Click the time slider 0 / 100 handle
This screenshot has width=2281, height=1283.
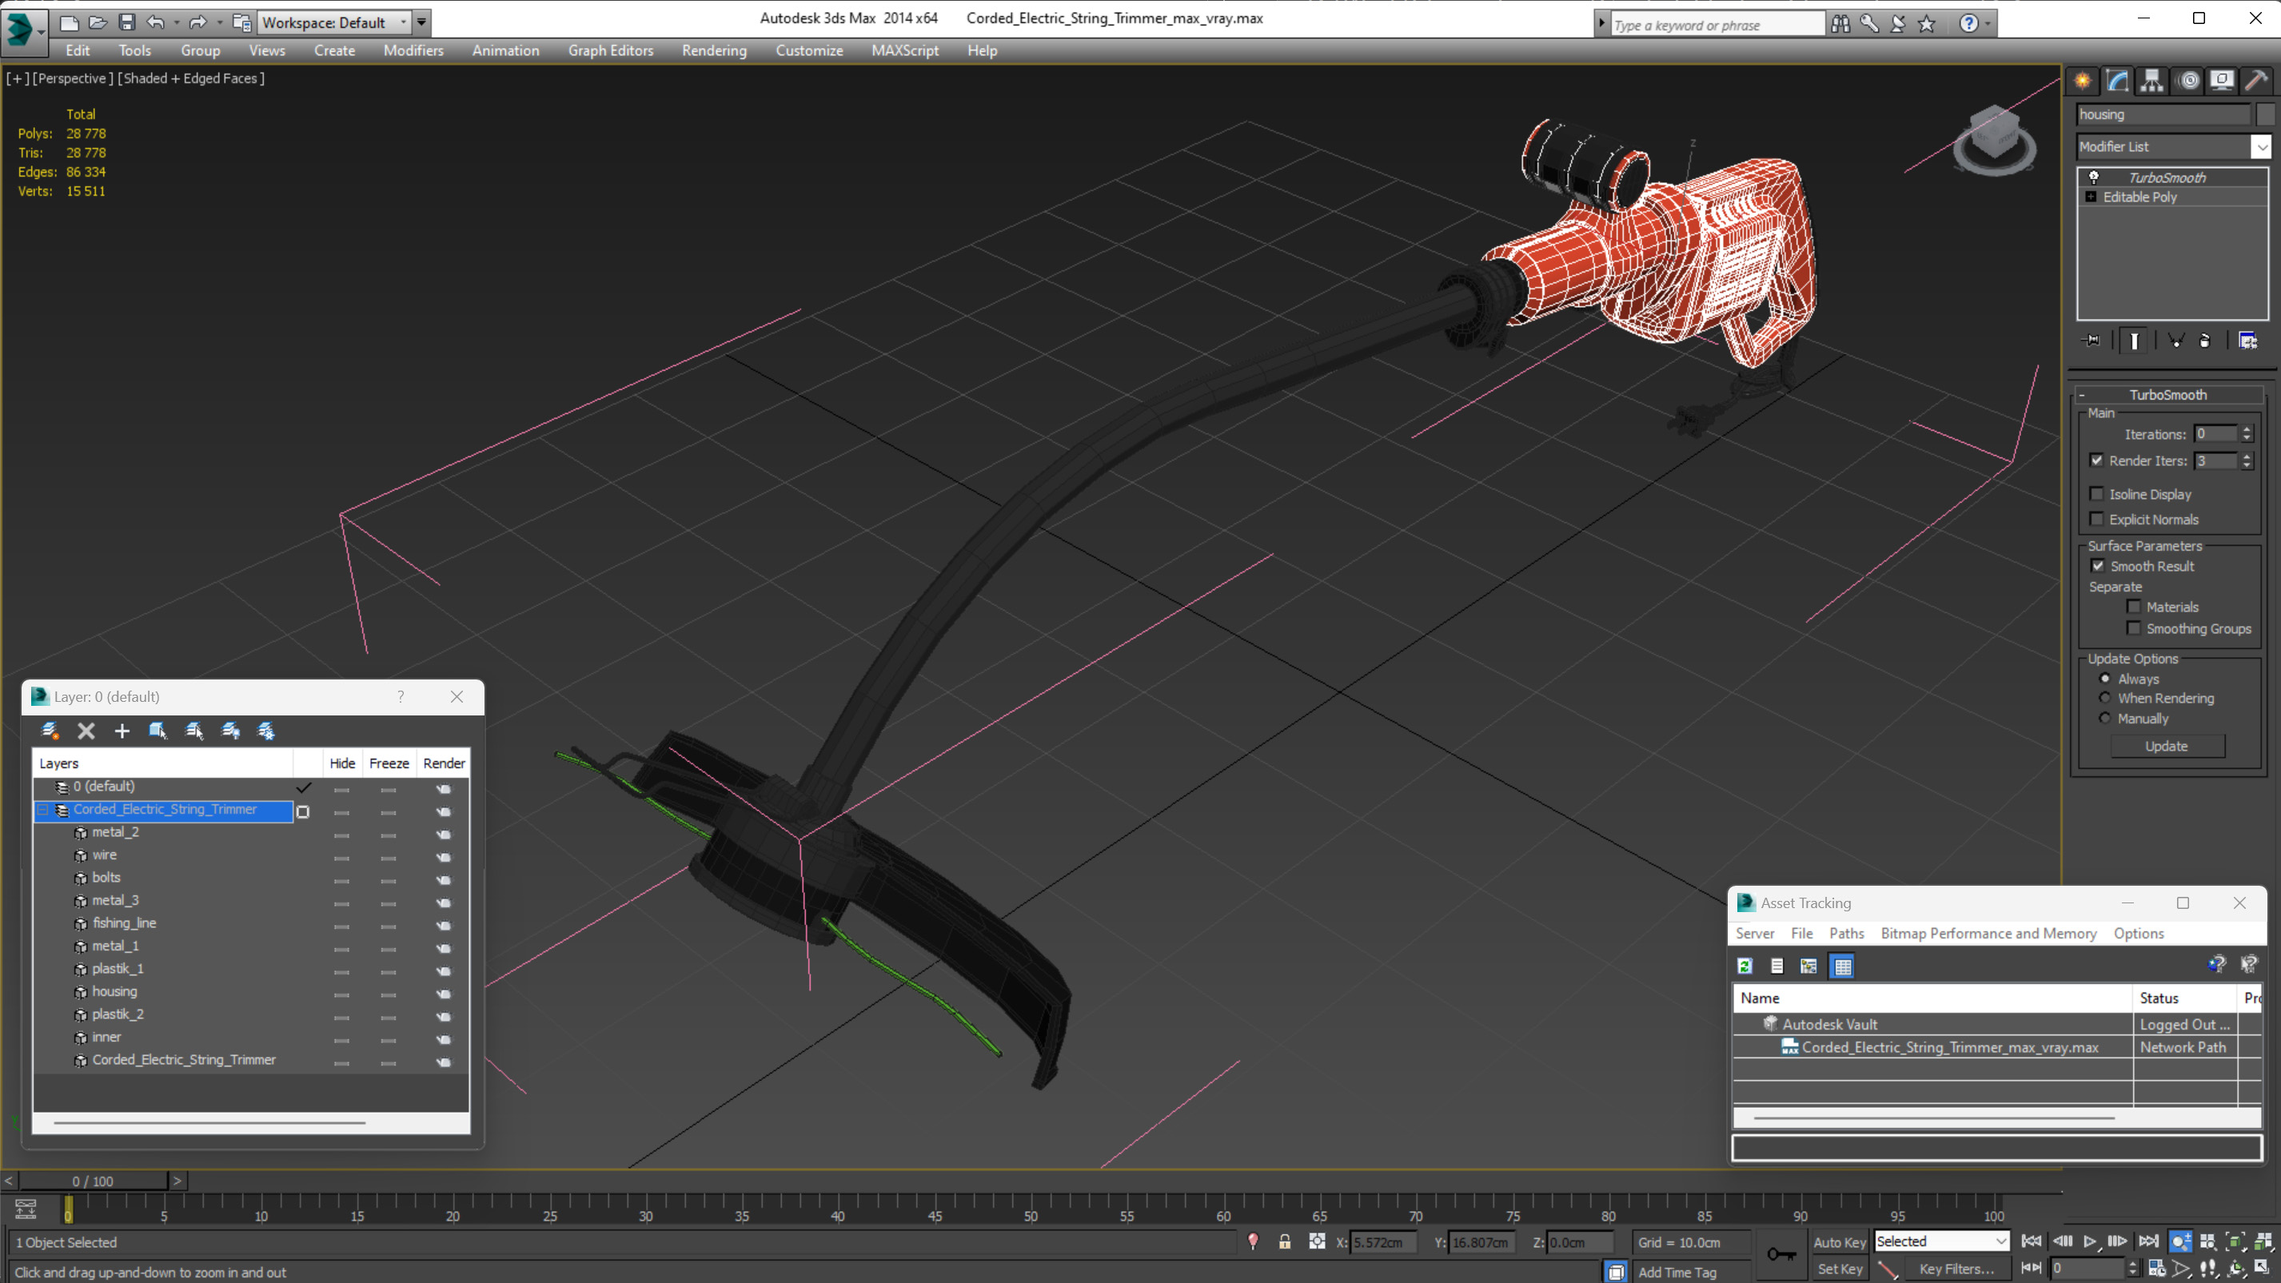click(93, 1181)
